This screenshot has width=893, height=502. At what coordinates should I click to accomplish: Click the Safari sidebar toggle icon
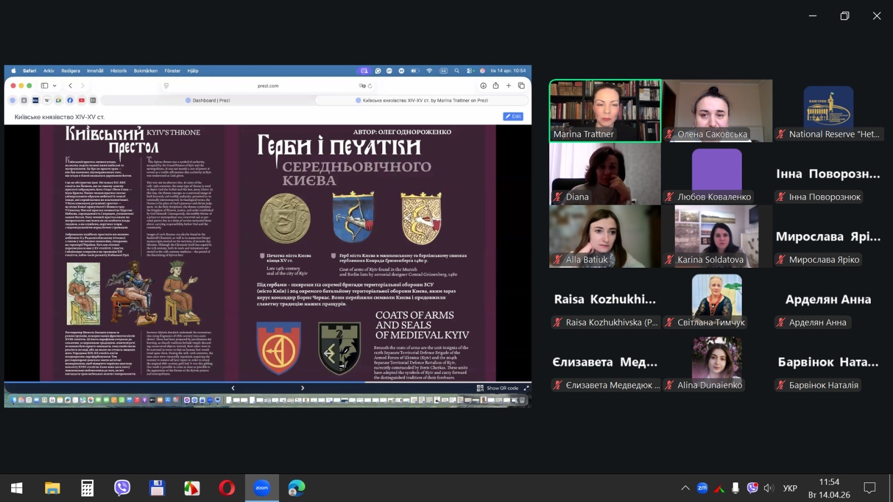click(x=45, y=86)
